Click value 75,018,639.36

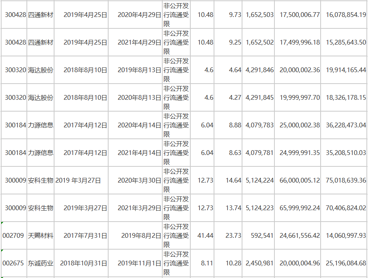click(x=344, y=180)
